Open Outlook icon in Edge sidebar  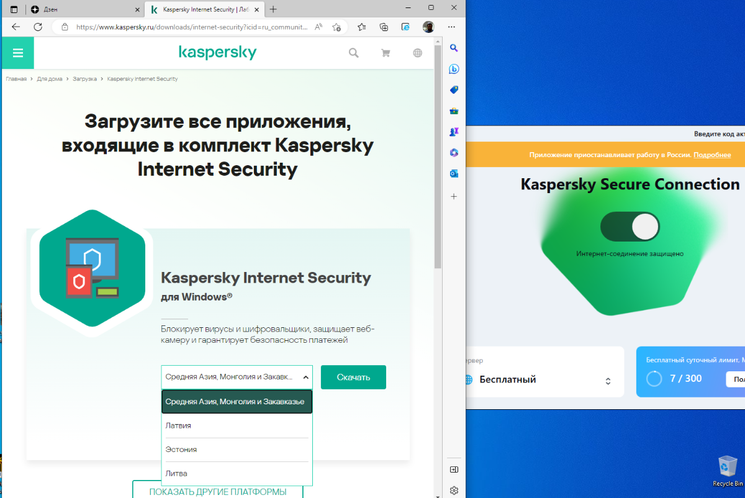click(454, 173)
